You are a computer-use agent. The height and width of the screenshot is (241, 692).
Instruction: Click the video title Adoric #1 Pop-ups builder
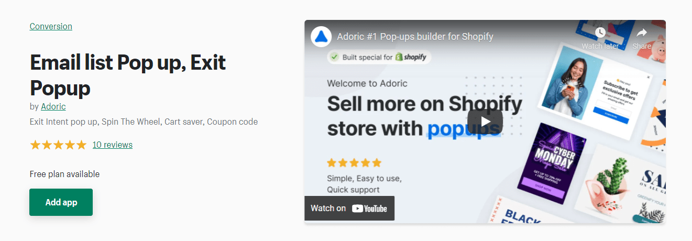click(415, 37)
